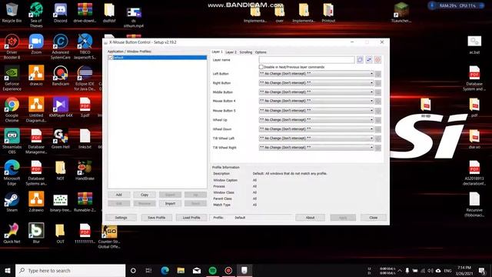The height and width of the screenshot is (277, 492).
Task: Click the Load Profile button
Action: (x=191, y=218)
